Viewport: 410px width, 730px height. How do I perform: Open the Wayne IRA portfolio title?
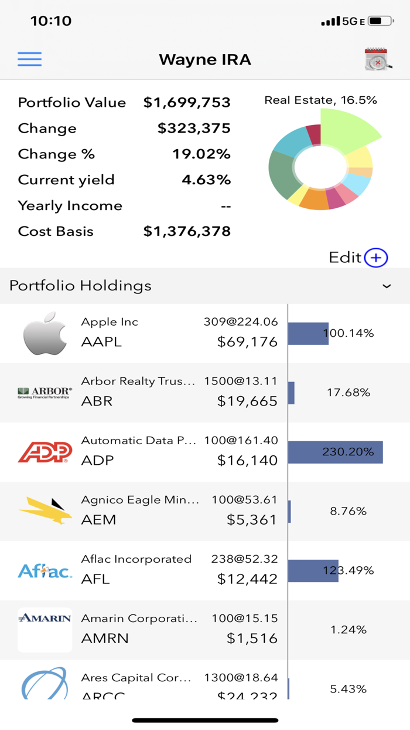(x=205, y=59)
